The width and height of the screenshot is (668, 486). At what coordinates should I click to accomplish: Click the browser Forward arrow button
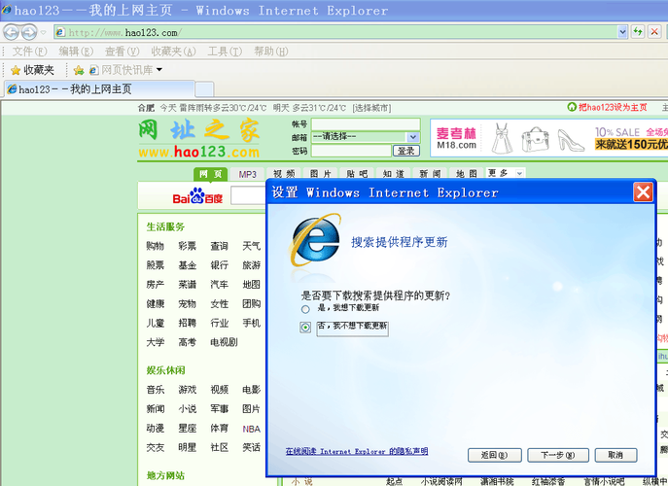coord(29,32)
